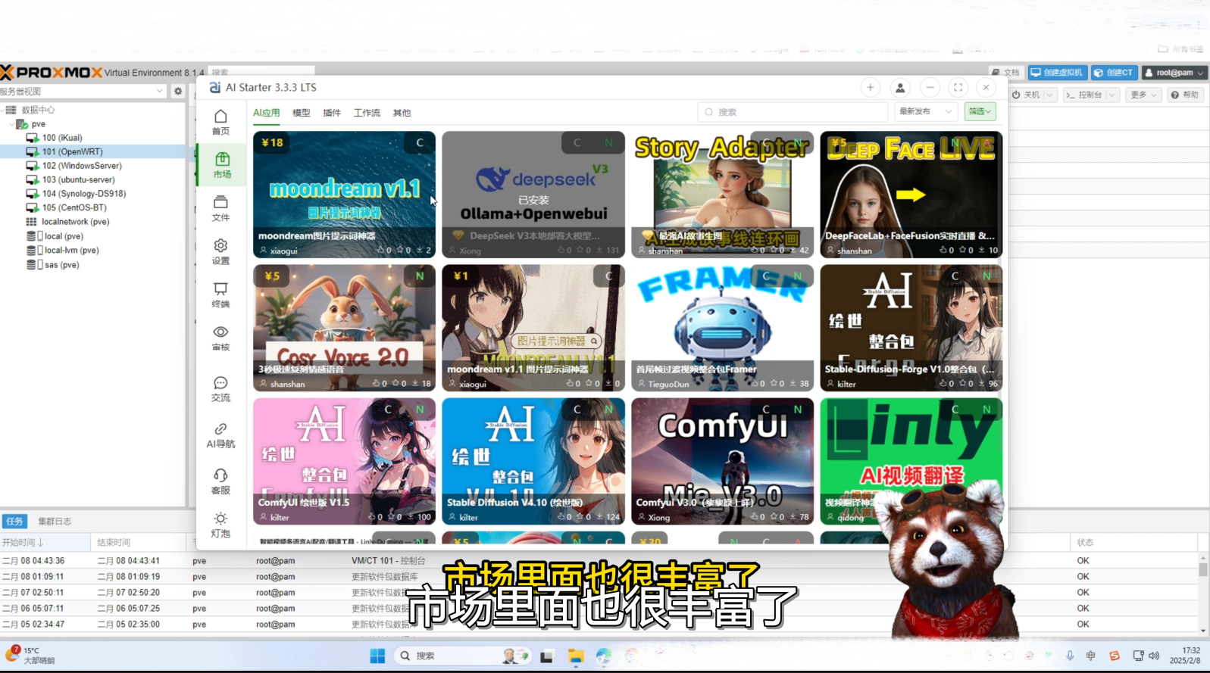Select 102 (WindowsServer) VM in tree
The height and width of the screenshot is (673, 1210).
point(82,166)
